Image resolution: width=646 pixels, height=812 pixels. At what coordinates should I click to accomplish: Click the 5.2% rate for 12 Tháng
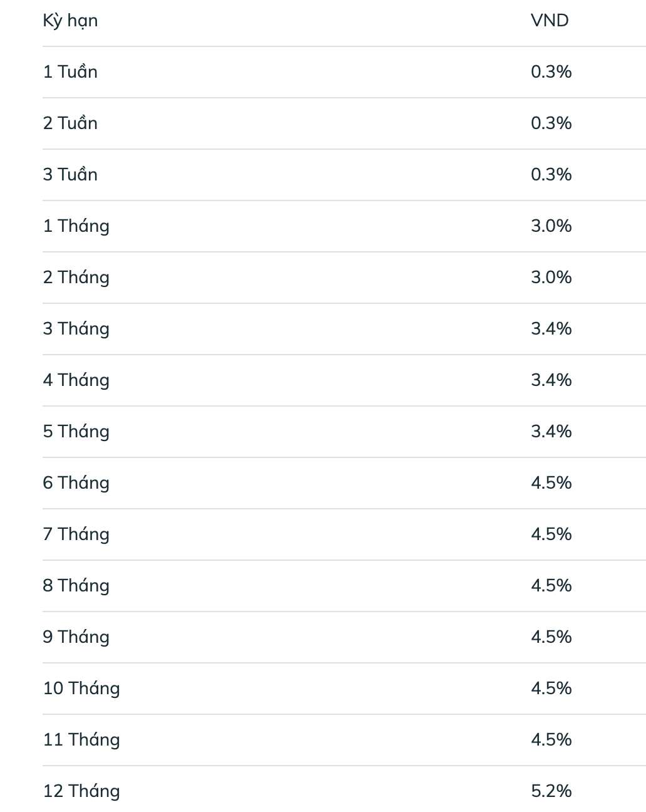551,791
